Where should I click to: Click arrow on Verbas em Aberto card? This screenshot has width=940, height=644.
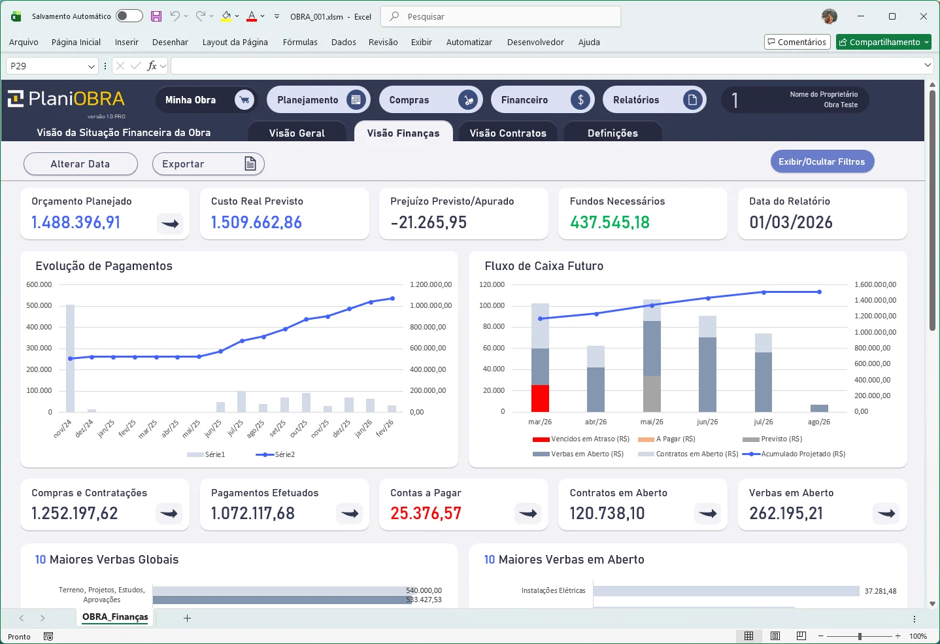[x=886, y=514]
